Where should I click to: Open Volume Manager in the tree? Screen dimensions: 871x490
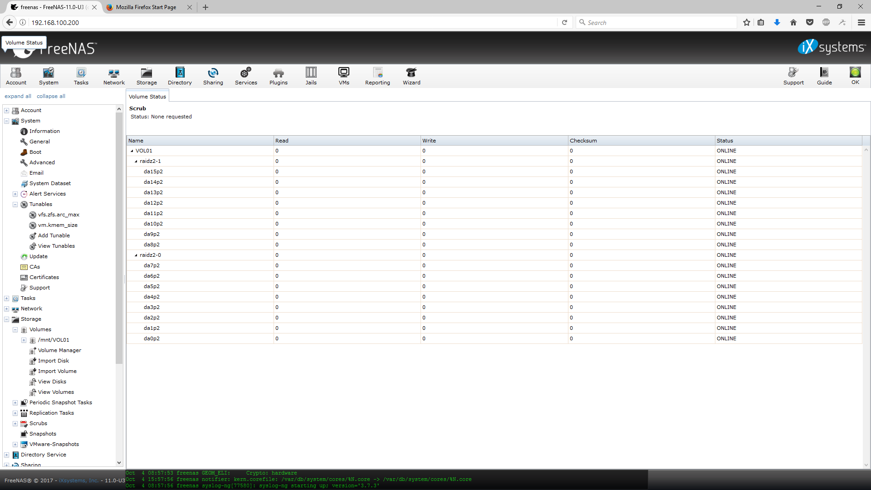coord(59,350)
